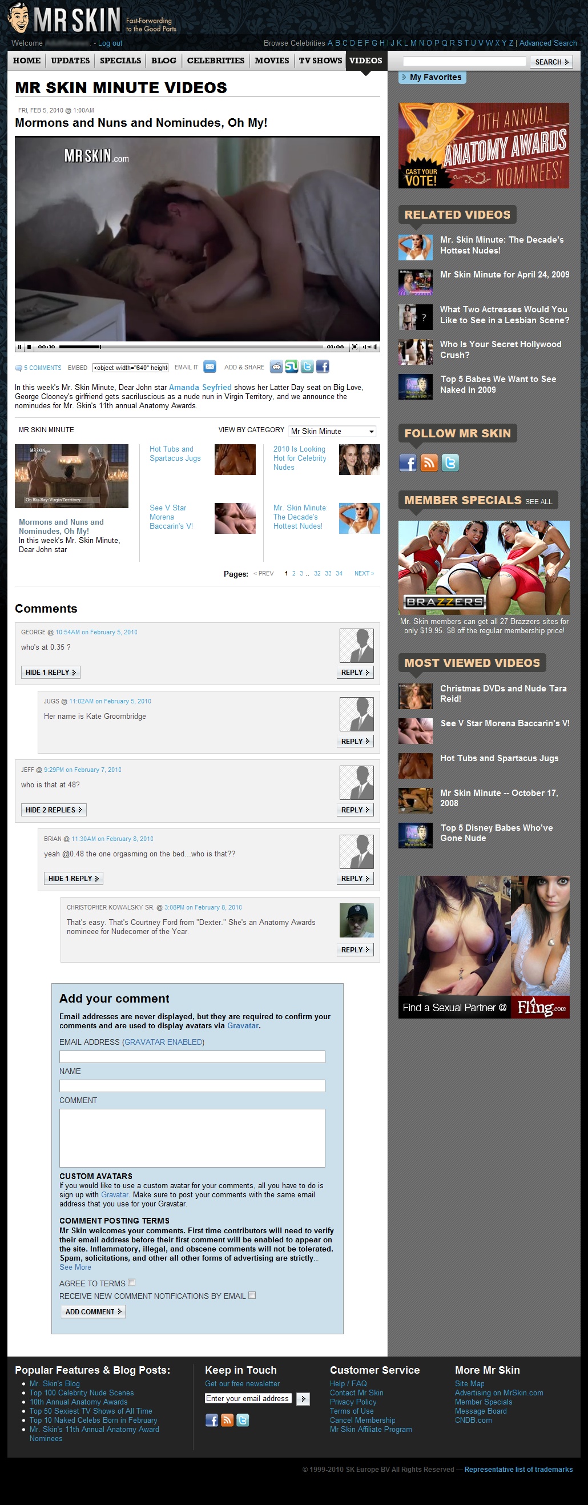Click the RSS icon in footer
The height and width of the screenshot is (1505, 588).
[x=227, y=1421]
